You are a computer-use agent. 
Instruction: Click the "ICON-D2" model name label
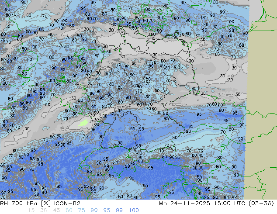(x=67, y=204)
